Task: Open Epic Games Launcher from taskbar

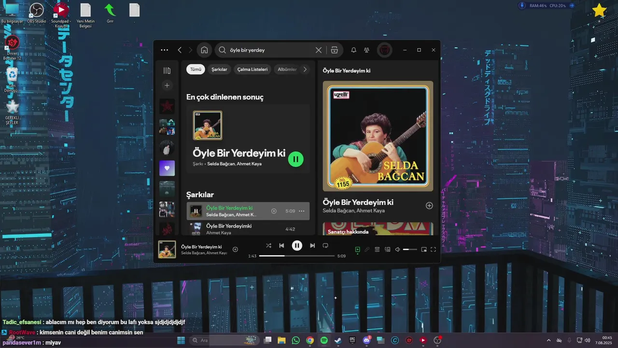Action: 352,340
